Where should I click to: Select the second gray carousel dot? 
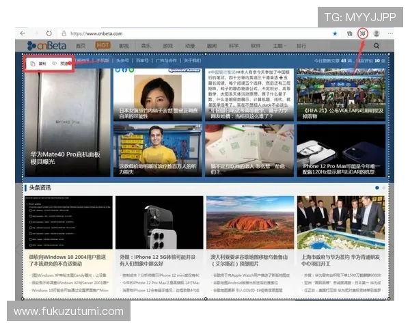tap(383, 187)
